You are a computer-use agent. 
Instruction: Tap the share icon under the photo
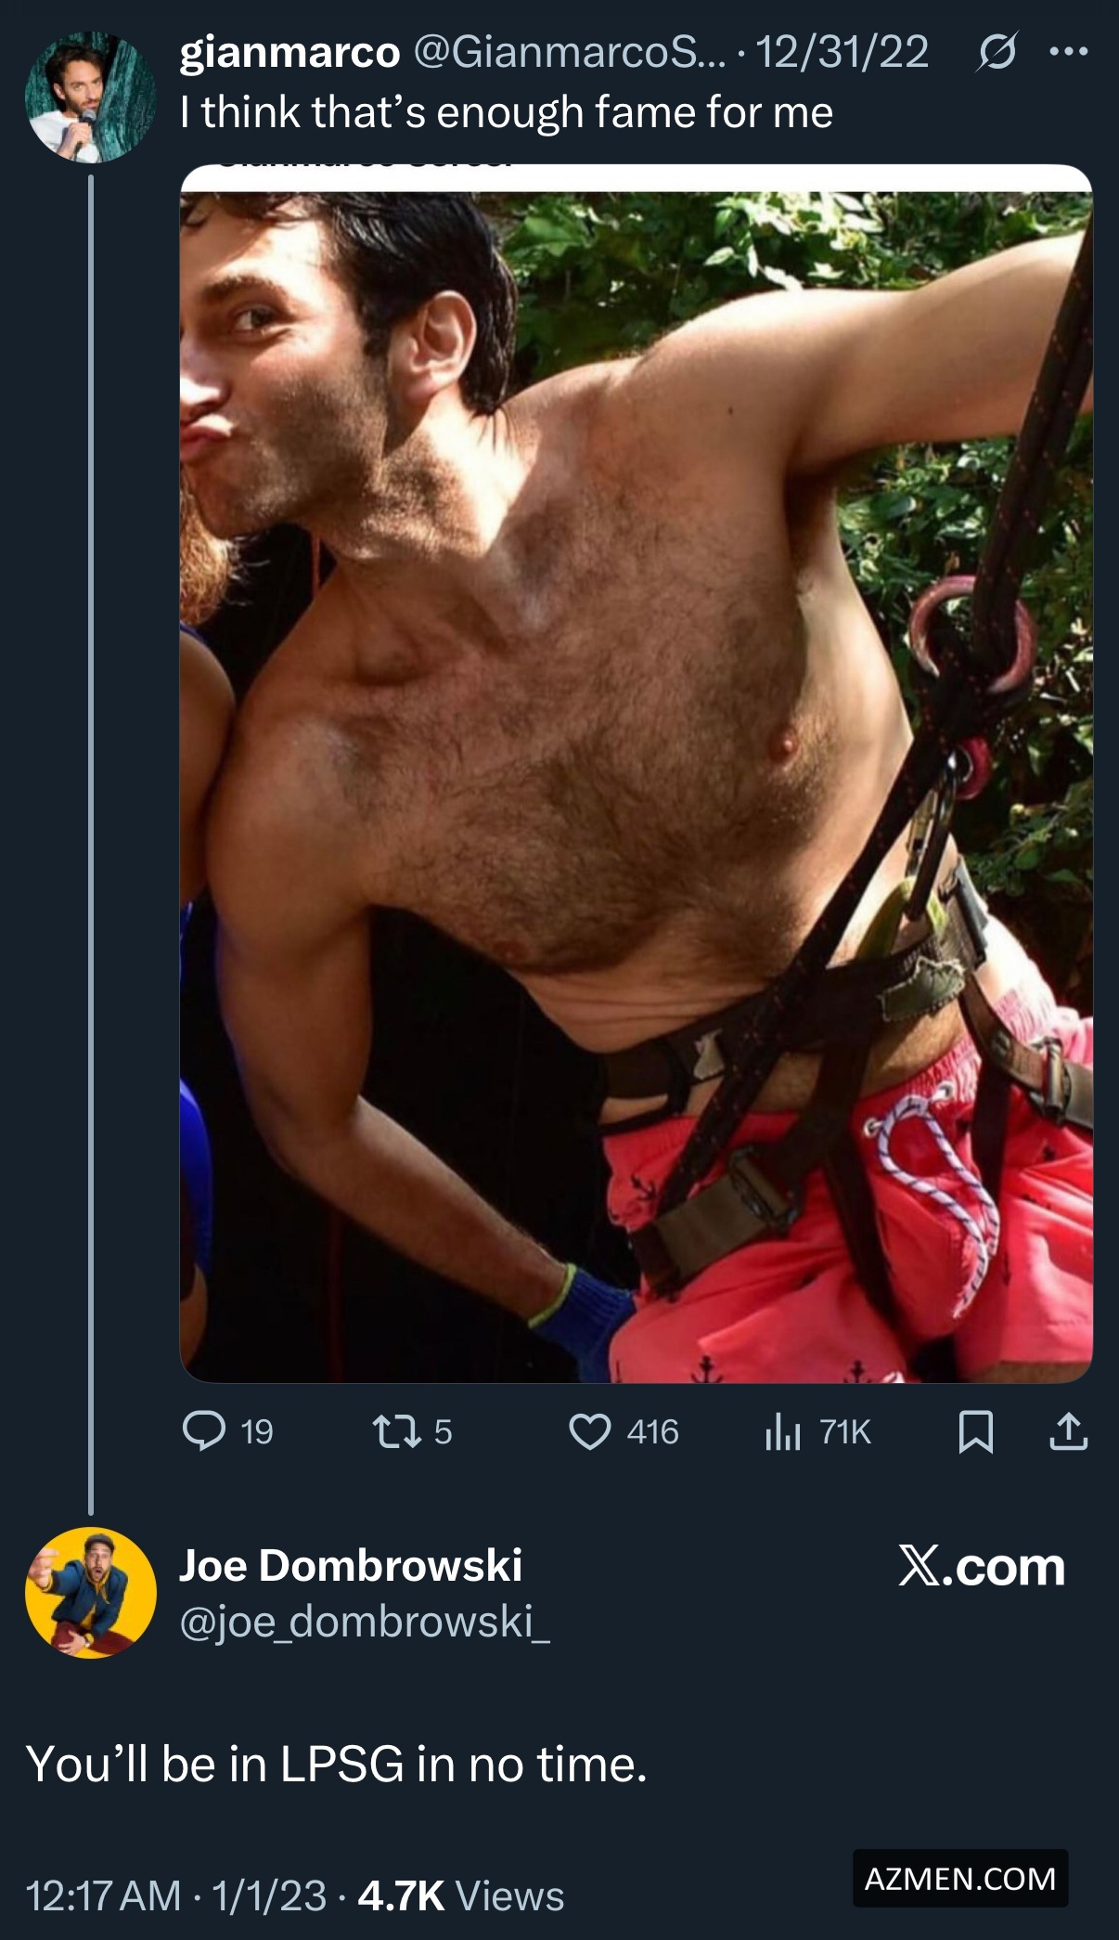[1068, 1431]
